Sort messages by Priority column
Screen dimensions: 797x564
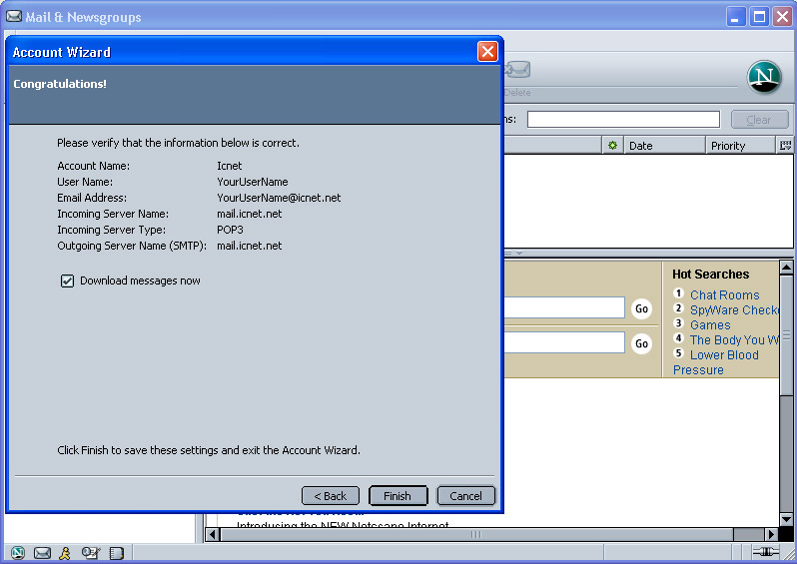tap(741, 146)
